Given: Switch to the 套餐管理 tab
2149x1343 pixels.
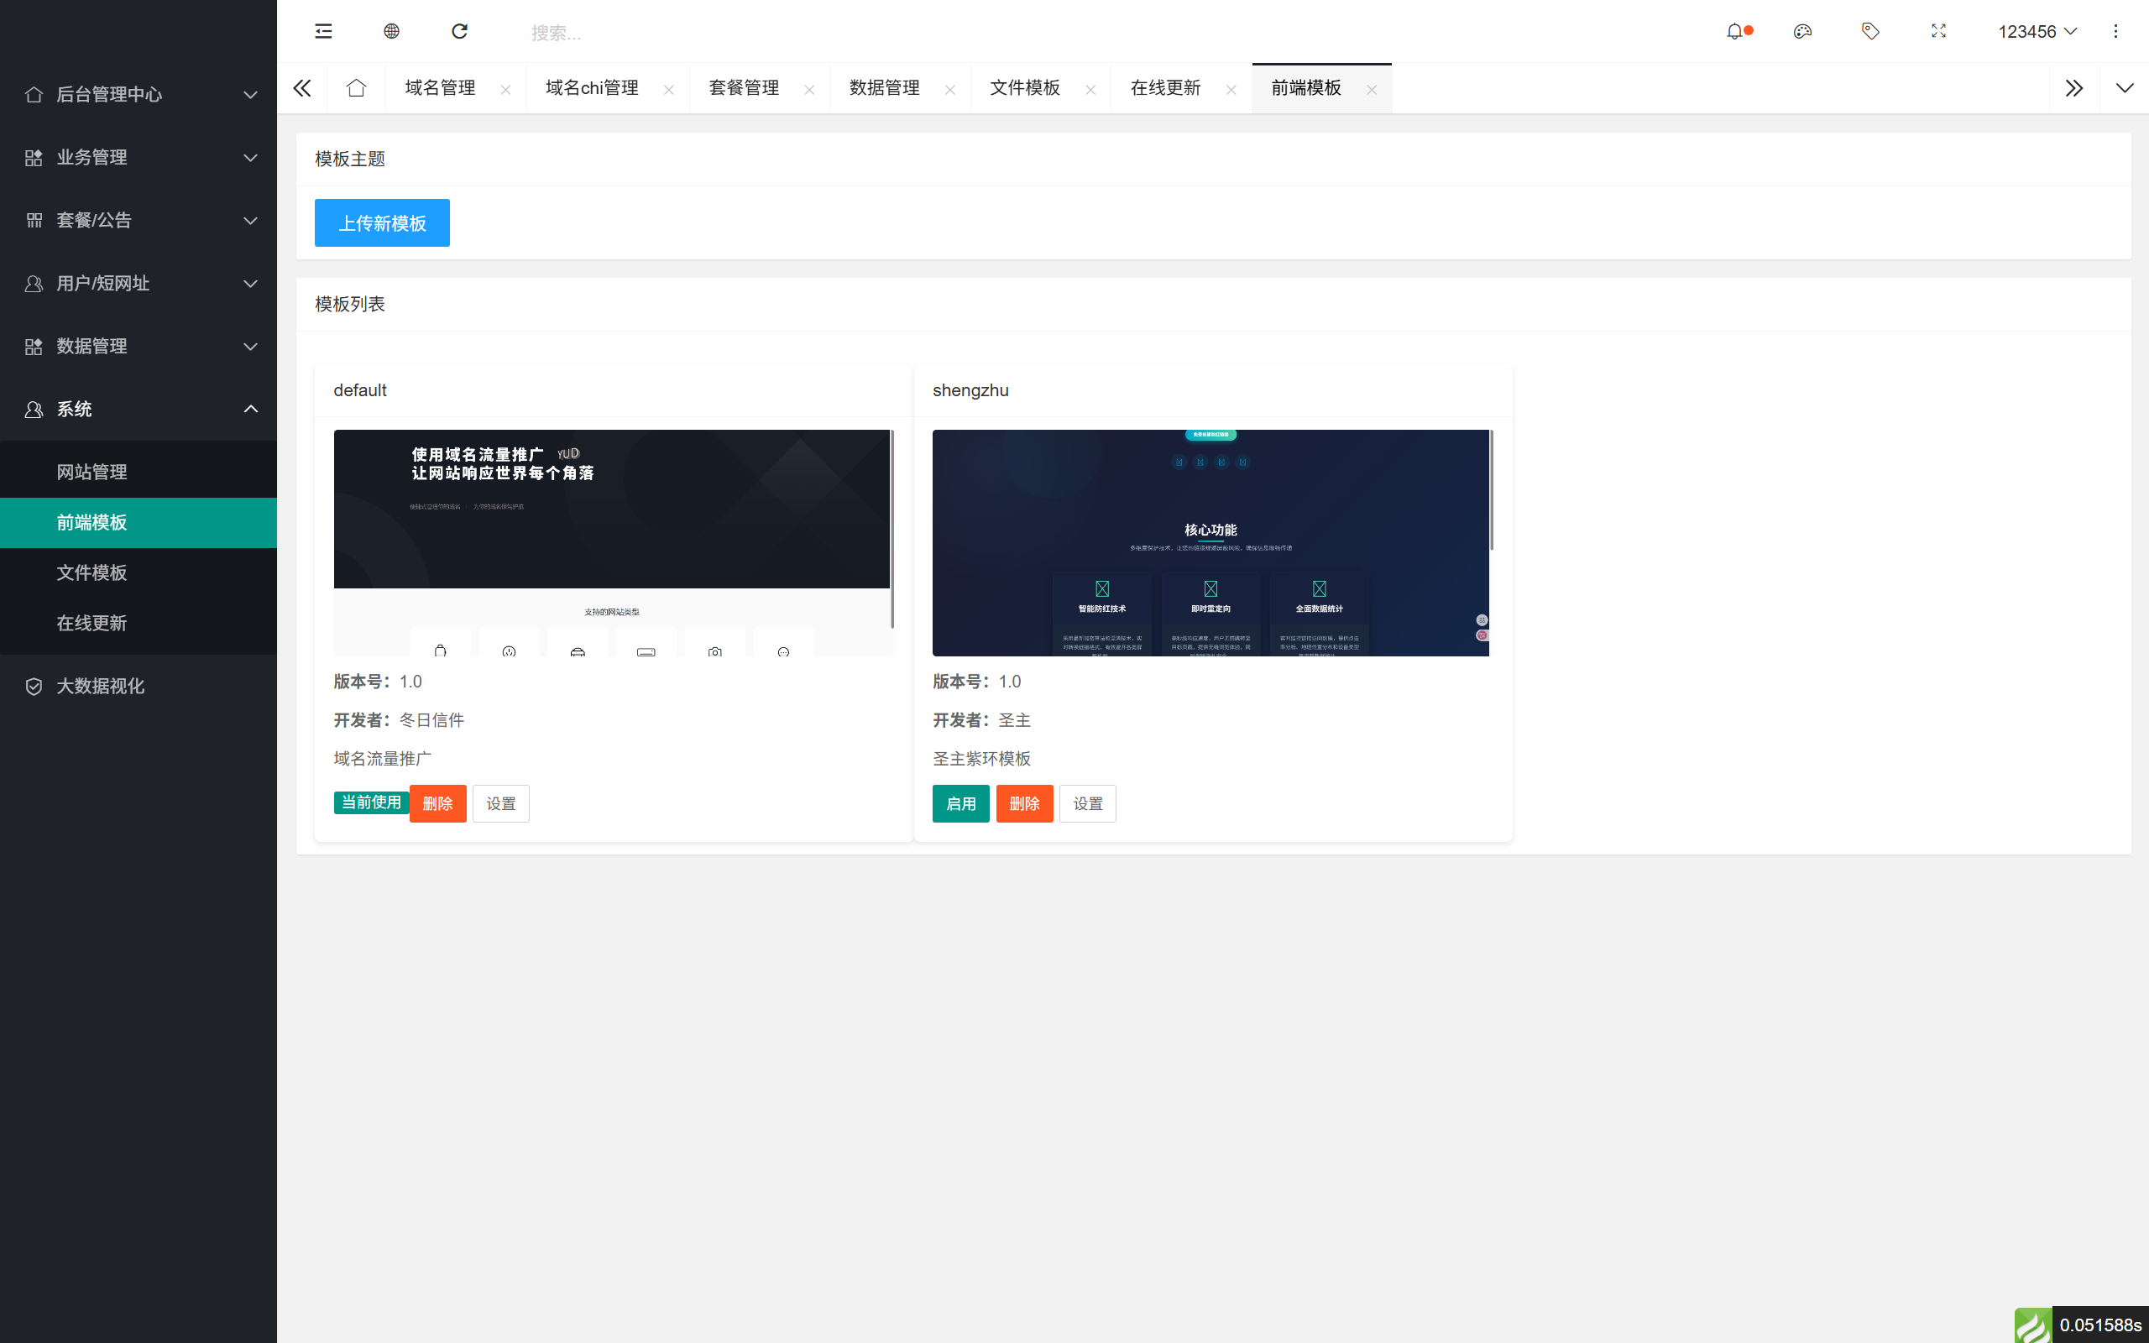Looking at the screenshot, I should tap(744, 88).
